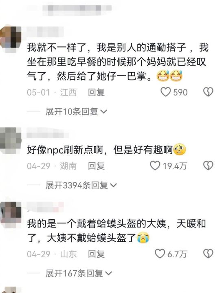
Task: Tap broken heart on the 湖南 comment
Action: tap(208, 166)
